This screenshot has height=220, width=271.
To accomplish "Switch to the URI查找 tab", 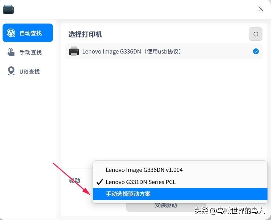I will 28,71.
